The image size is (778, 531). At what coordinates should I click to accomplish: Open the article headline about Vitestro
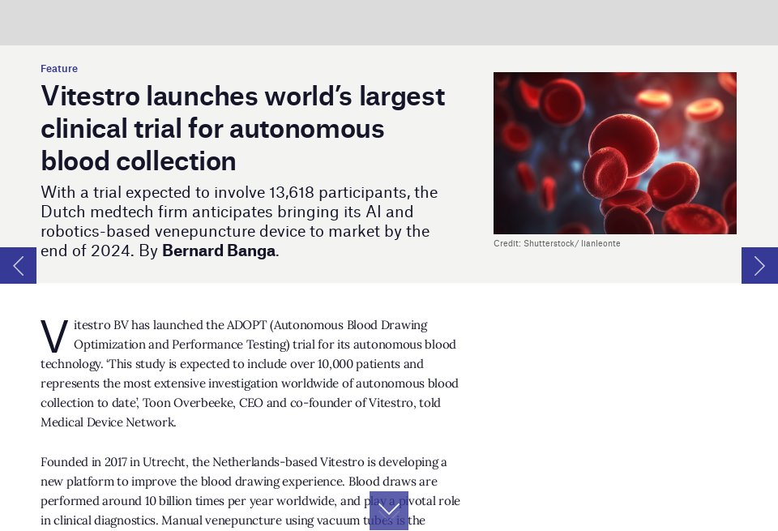(243, 128)
